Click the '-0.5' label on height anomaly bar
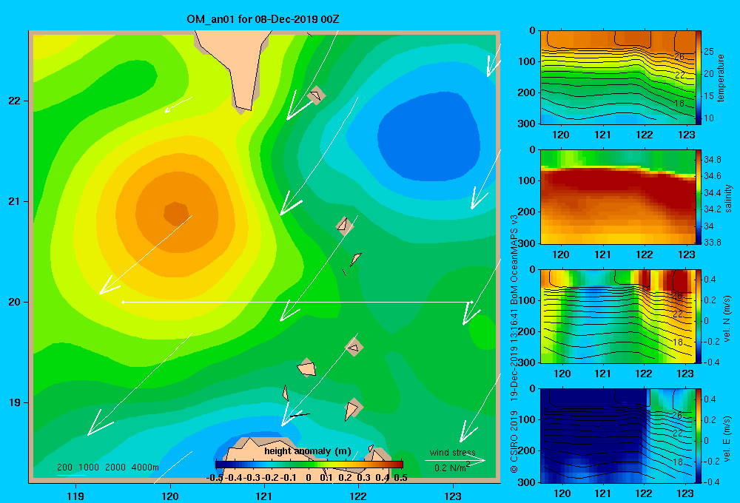Viewport: 740px width, 503px height. (x=215, y=478)
